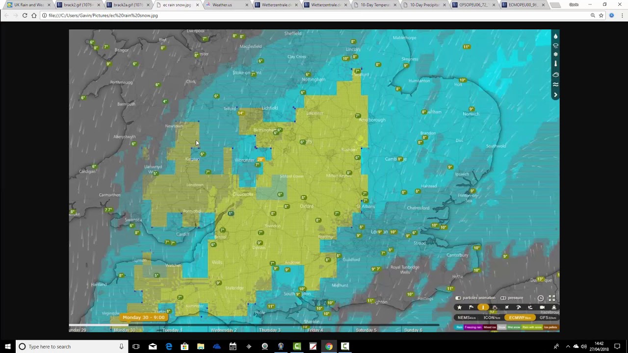Image resolution: width=628 pixels, height=353 pixels.
Task: Bookmark this page with star icon
Action: (x=601, y=15)
